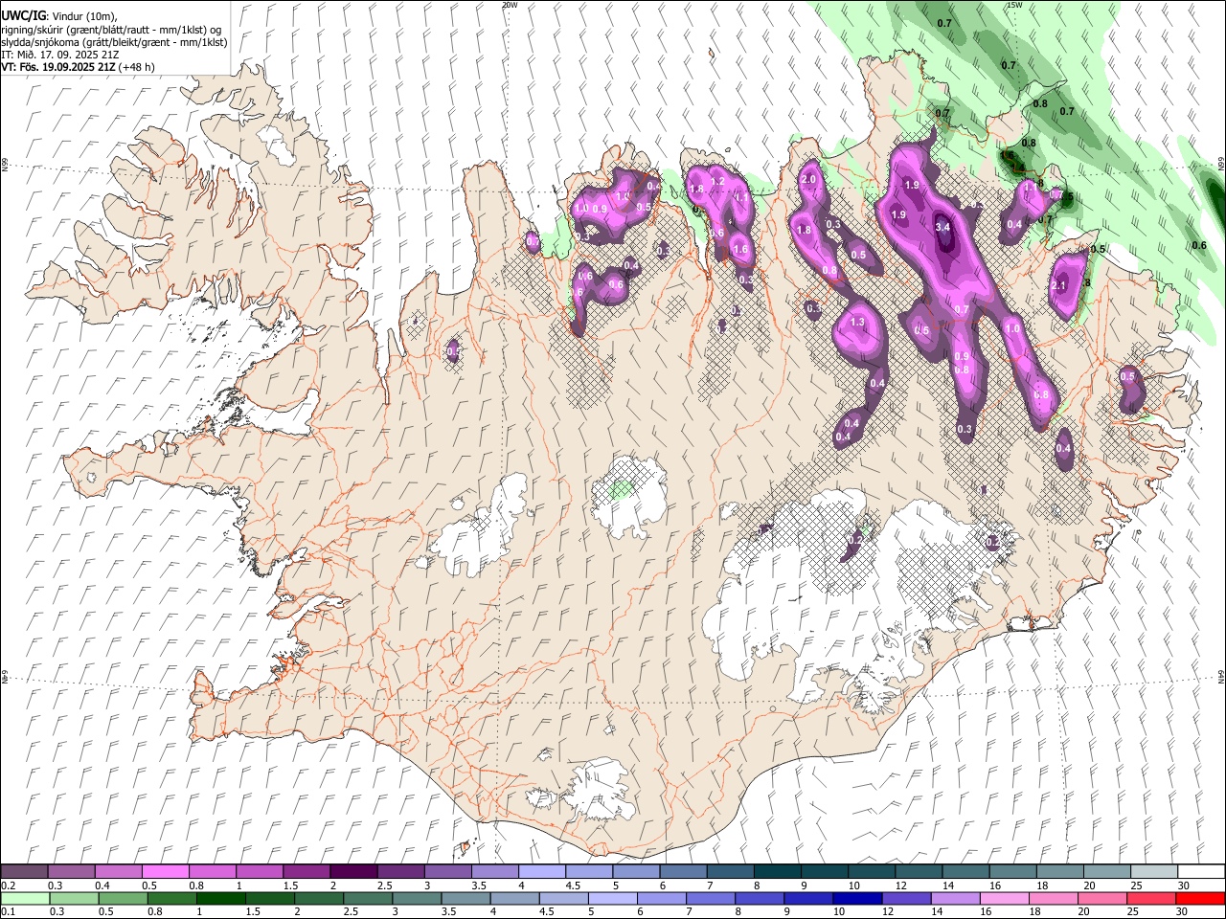The image size is (1226, 919).
Task: Click the snowfall value '1.3'
Action: pyautogui.click(x=857, y=323)
